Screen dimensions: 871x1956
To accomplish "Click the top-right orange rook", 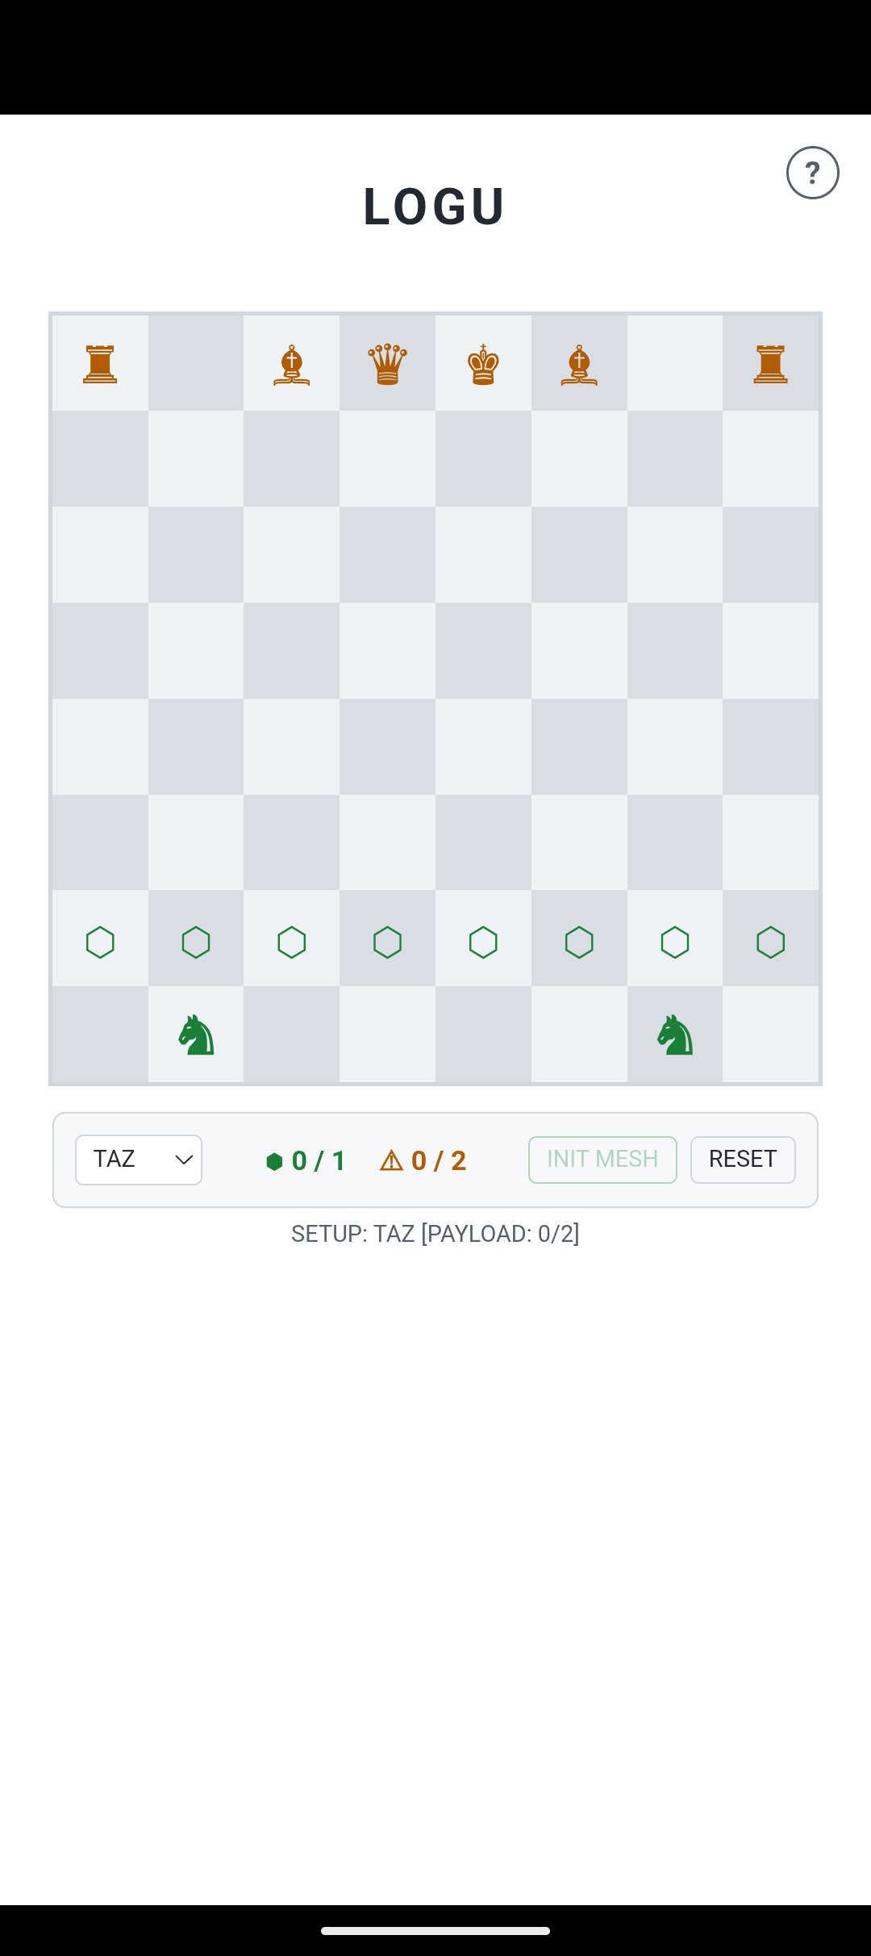I will pos(770,364).
